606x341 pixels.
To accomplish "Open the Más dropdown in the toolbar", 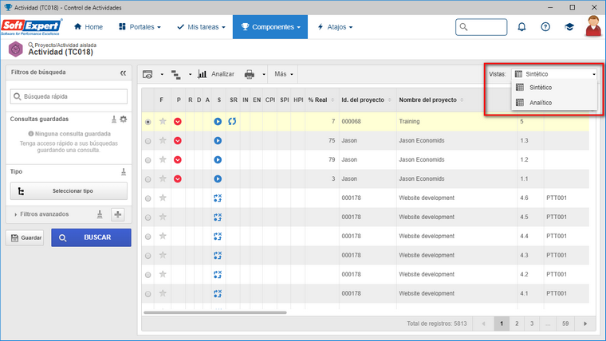I will [284, 74].
